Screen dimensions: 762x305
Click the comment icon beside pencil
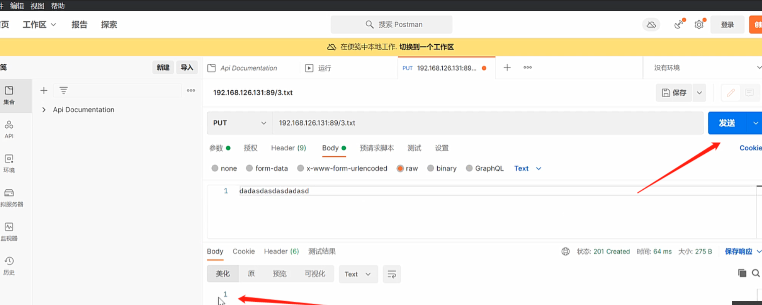749,93
